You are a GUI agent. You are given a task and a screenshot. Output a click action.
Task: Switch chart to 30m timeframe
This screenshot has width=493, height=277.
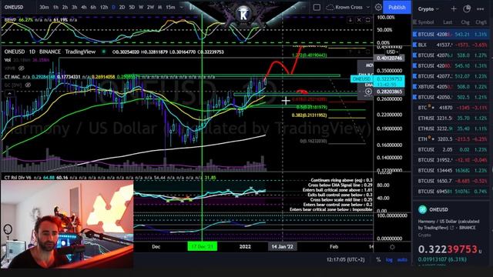click(44, 7)
